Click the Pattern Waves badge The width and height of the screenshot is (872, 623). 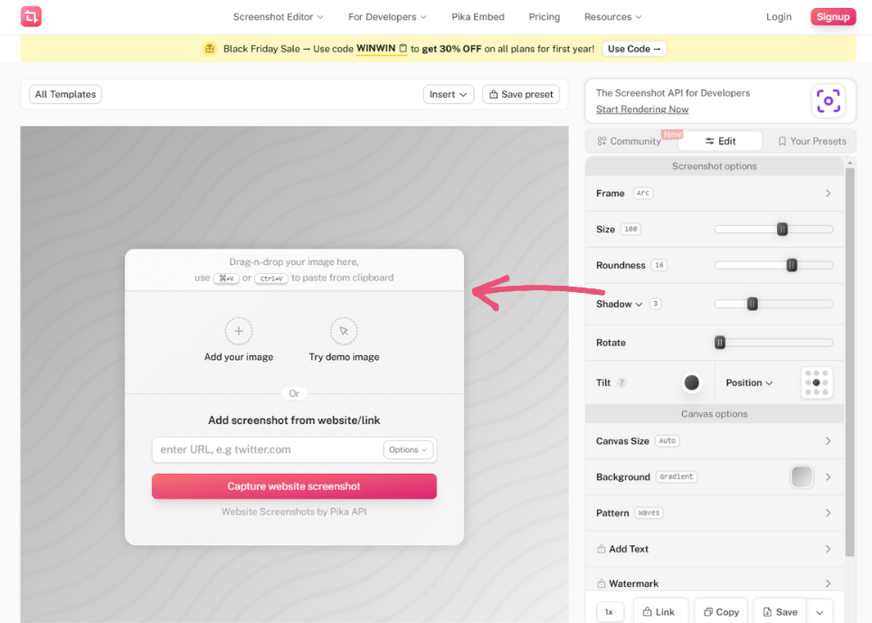(649, 513)
